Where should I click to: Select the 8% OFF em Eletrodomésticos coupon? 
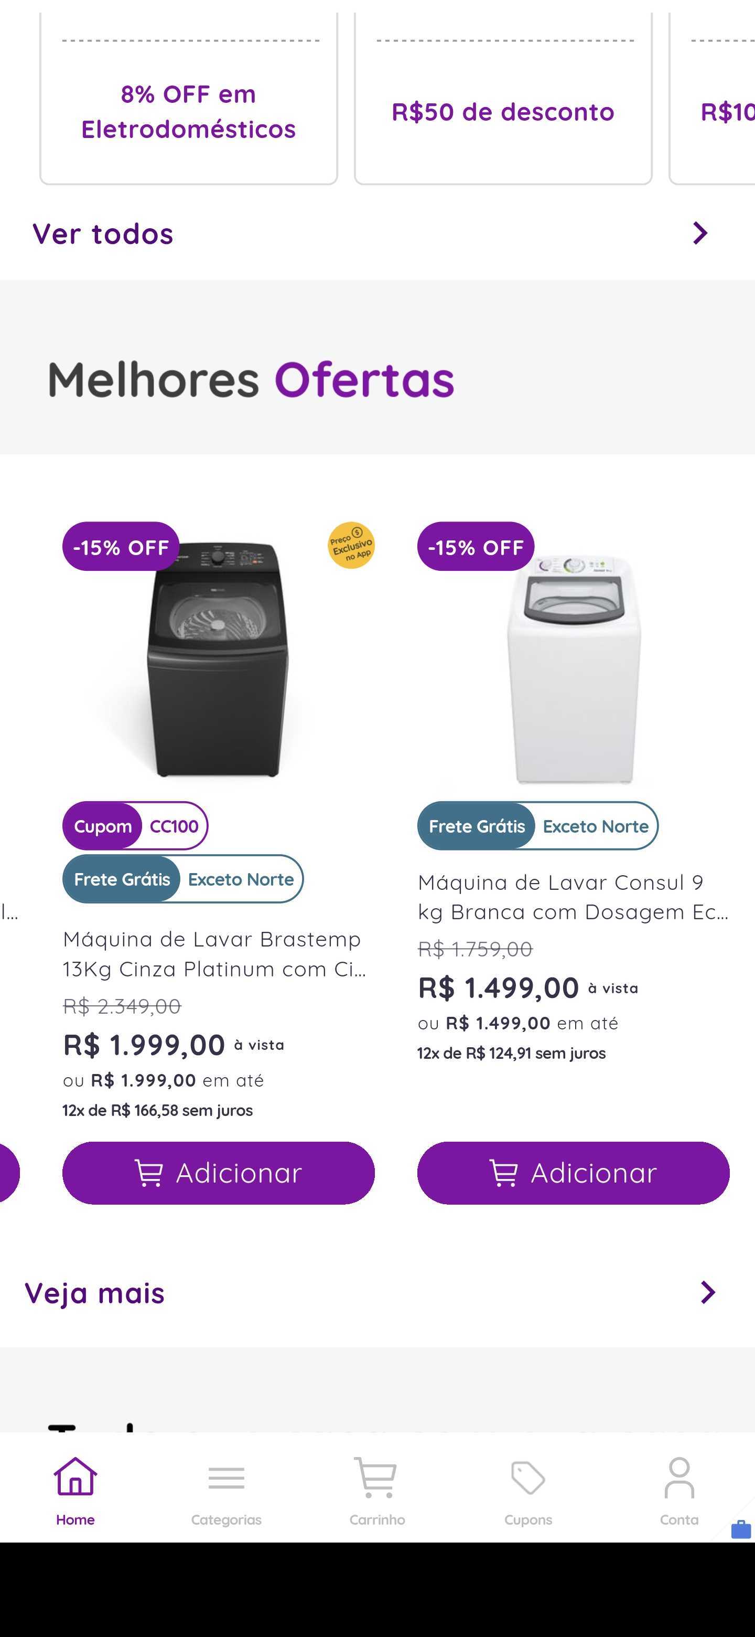pyautogui.click(x=189, y=112)
